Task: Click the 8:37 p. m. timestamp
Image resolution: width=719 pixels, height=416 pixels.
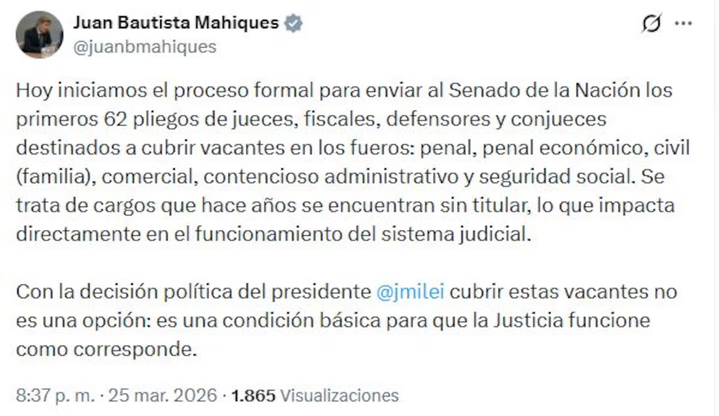Action: 55,396
